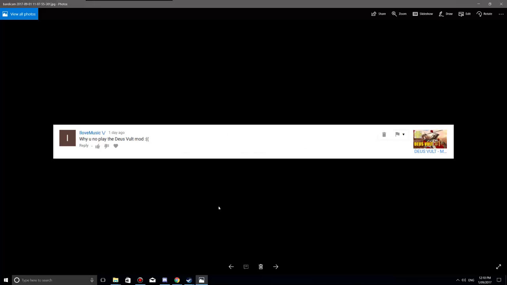Click the ENG language indicator

click(471, 280)
